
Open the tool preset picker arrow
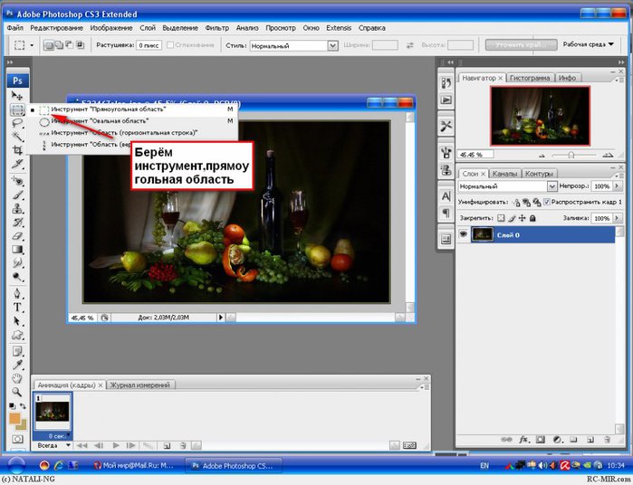32,45
